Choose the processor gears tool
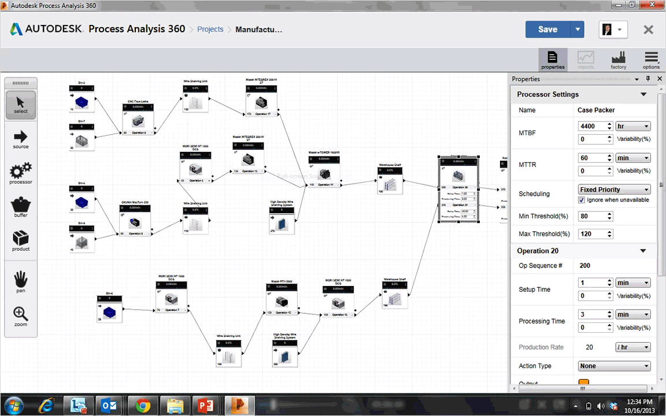Screen dimensions: 666x416 [20, 173]
